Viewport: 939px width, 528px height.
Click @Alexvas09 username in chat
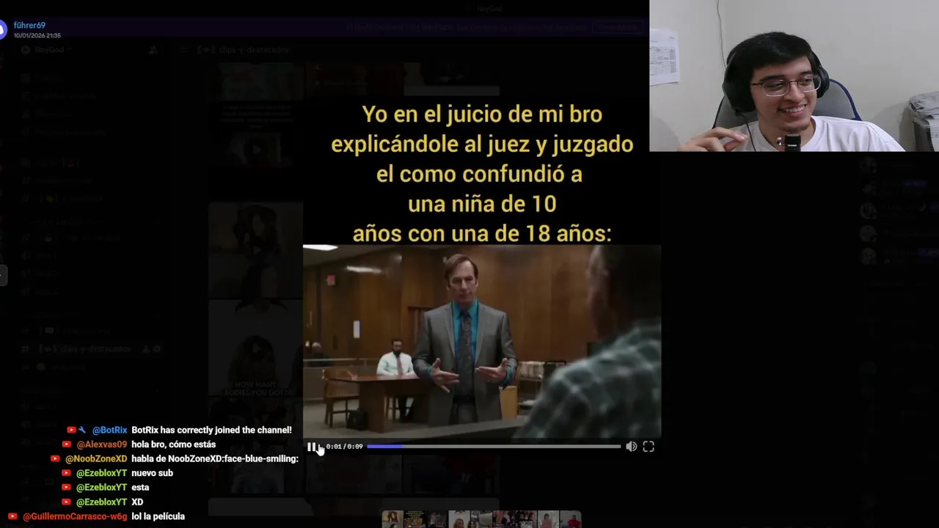coord(102,444)
